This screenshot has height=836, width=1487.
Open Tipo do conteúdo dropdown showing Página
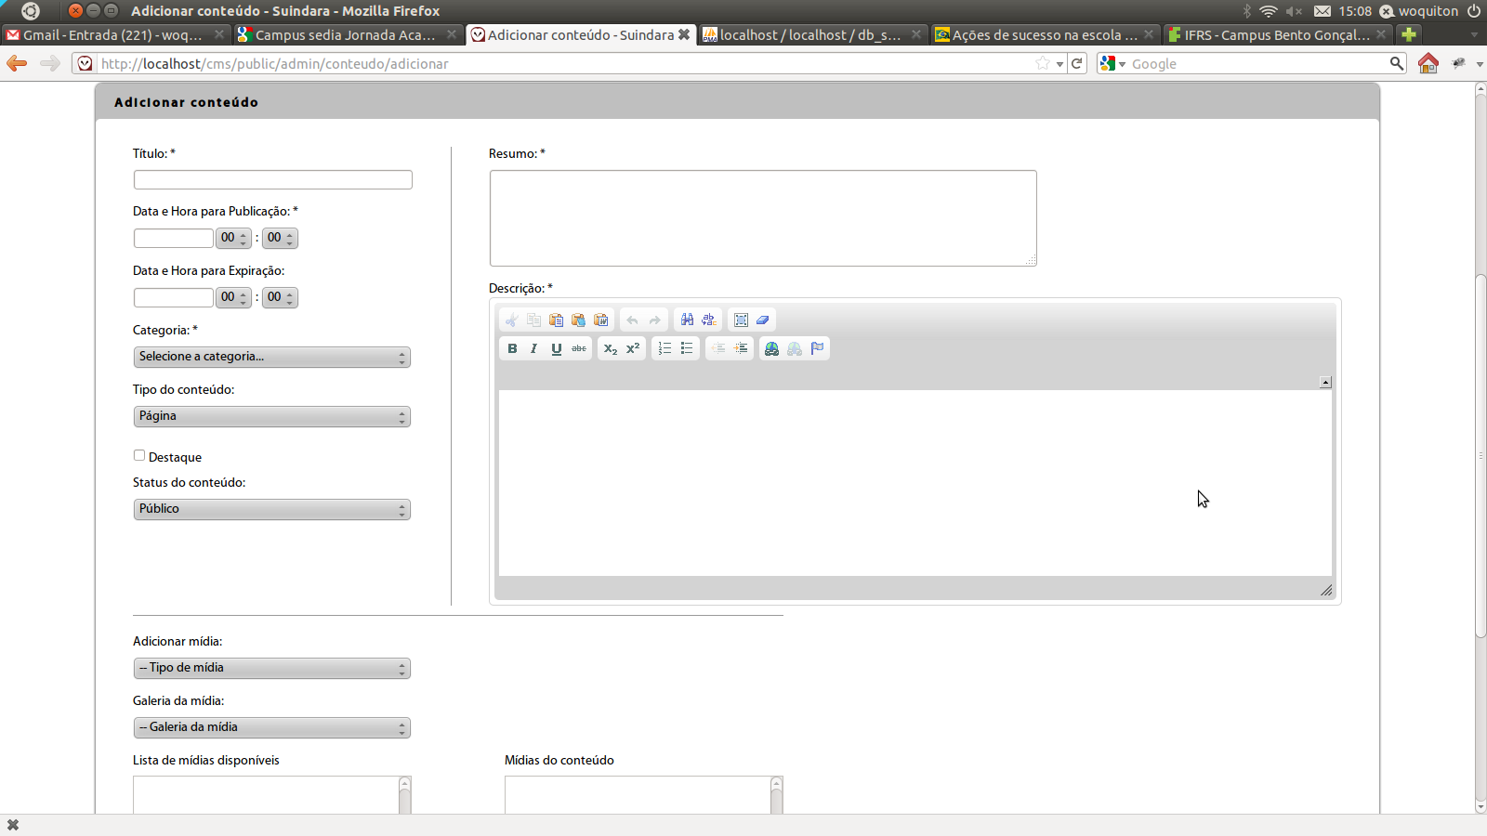[271, 416]
